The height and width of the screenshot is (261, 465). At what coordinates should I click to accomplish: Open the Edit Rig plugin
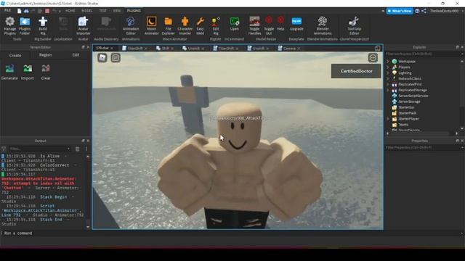click(216, 26)
